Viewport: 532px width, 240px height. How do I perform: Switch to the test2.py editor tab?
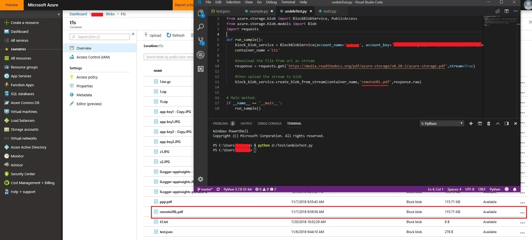coord(330,11)
